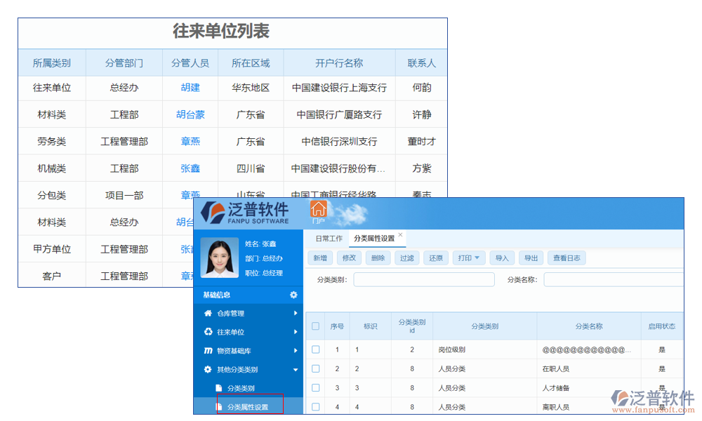Viewport: 702px width, 421px height.
Task: Open 查看日志 to view logs
Action: 567,258
